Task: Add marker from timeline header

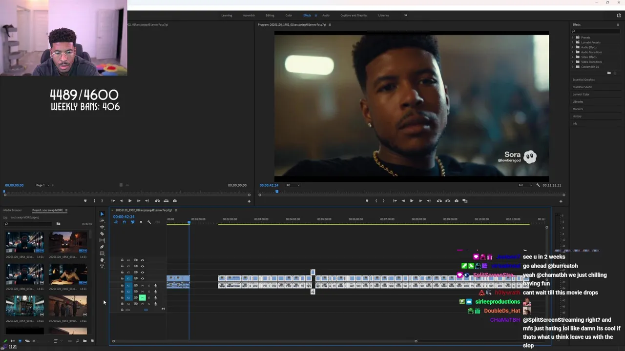Action: pos(141,222)
